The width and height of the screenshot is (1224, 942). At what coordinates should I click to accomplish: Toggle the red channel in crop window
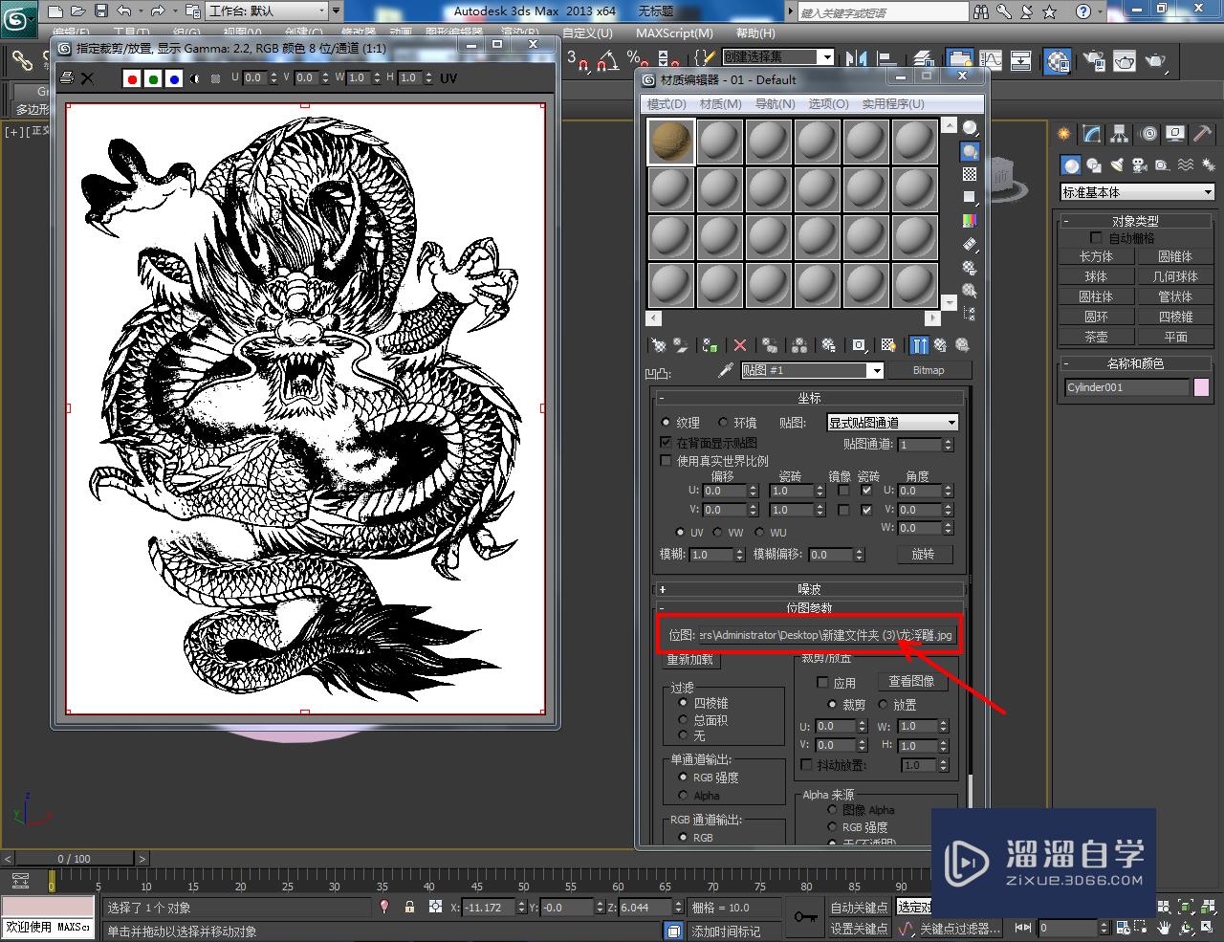pos(132,78)
